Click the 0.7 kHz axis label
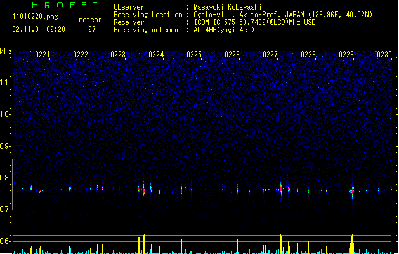This screenshot has height=254, width=399. coord(5,210)
